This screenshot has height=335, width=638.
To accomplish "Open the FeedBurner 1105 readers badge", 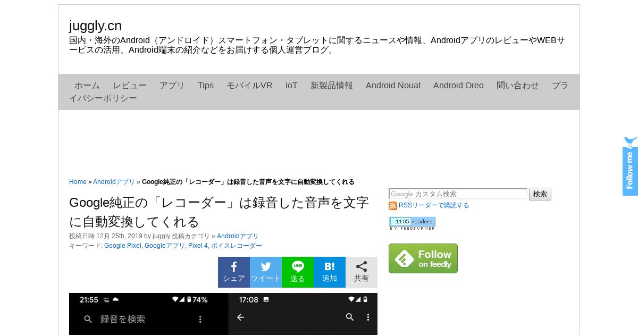I will click(x=412, y=223).
